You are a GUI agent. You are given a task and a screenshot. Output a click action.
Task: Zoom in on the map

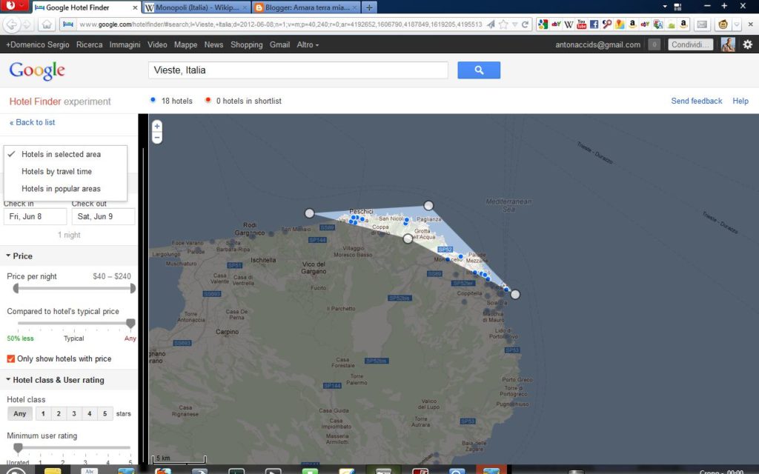[x=157, y=127]
